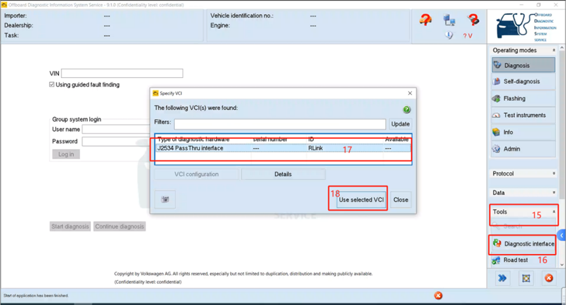Click the red cancel icon in status bar
Image resolution: width=566 pixels, height=305 pixels.
tap(438, 296)
